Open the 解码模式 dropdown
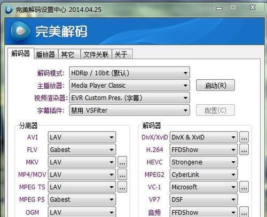This screenshot has height=217, width=267. pyautogui.click(x=130, y=73)
